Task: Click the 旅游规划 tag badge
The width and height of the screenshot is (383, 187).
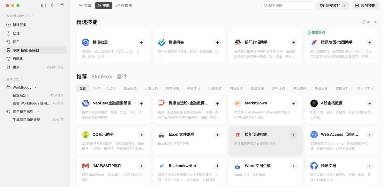Action: point(316,32)
